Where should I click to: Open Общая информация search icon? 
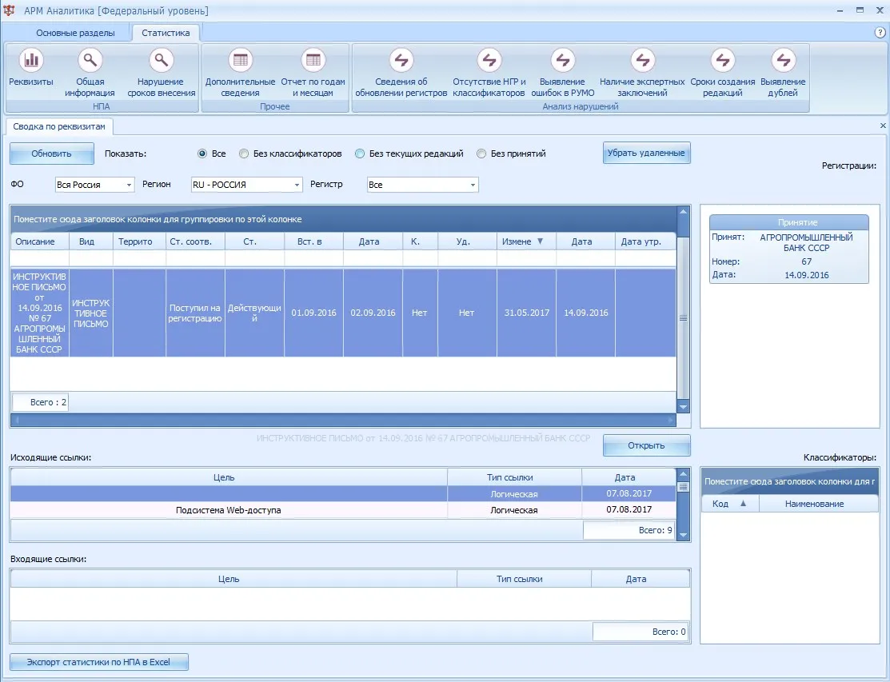90,60
